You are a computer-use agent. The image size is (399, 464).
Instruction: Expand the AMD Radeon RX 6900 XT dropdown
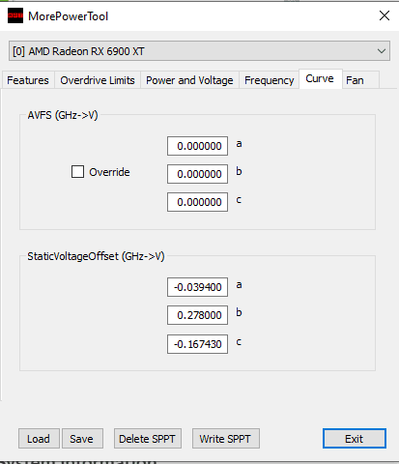199,51
